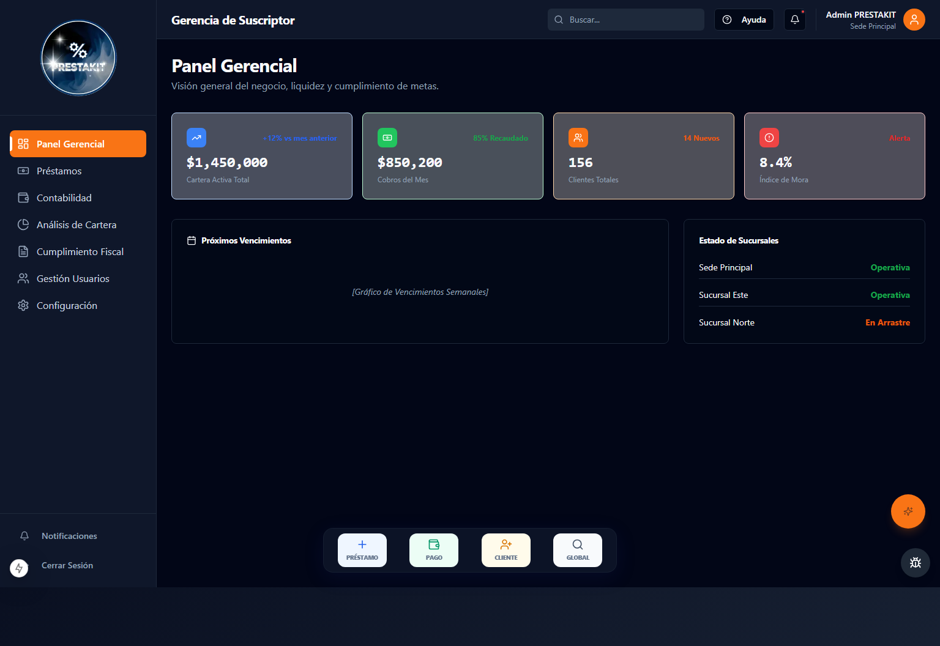Open the Cartera Activa Total card
940x646 pixels.
[262, 156]
